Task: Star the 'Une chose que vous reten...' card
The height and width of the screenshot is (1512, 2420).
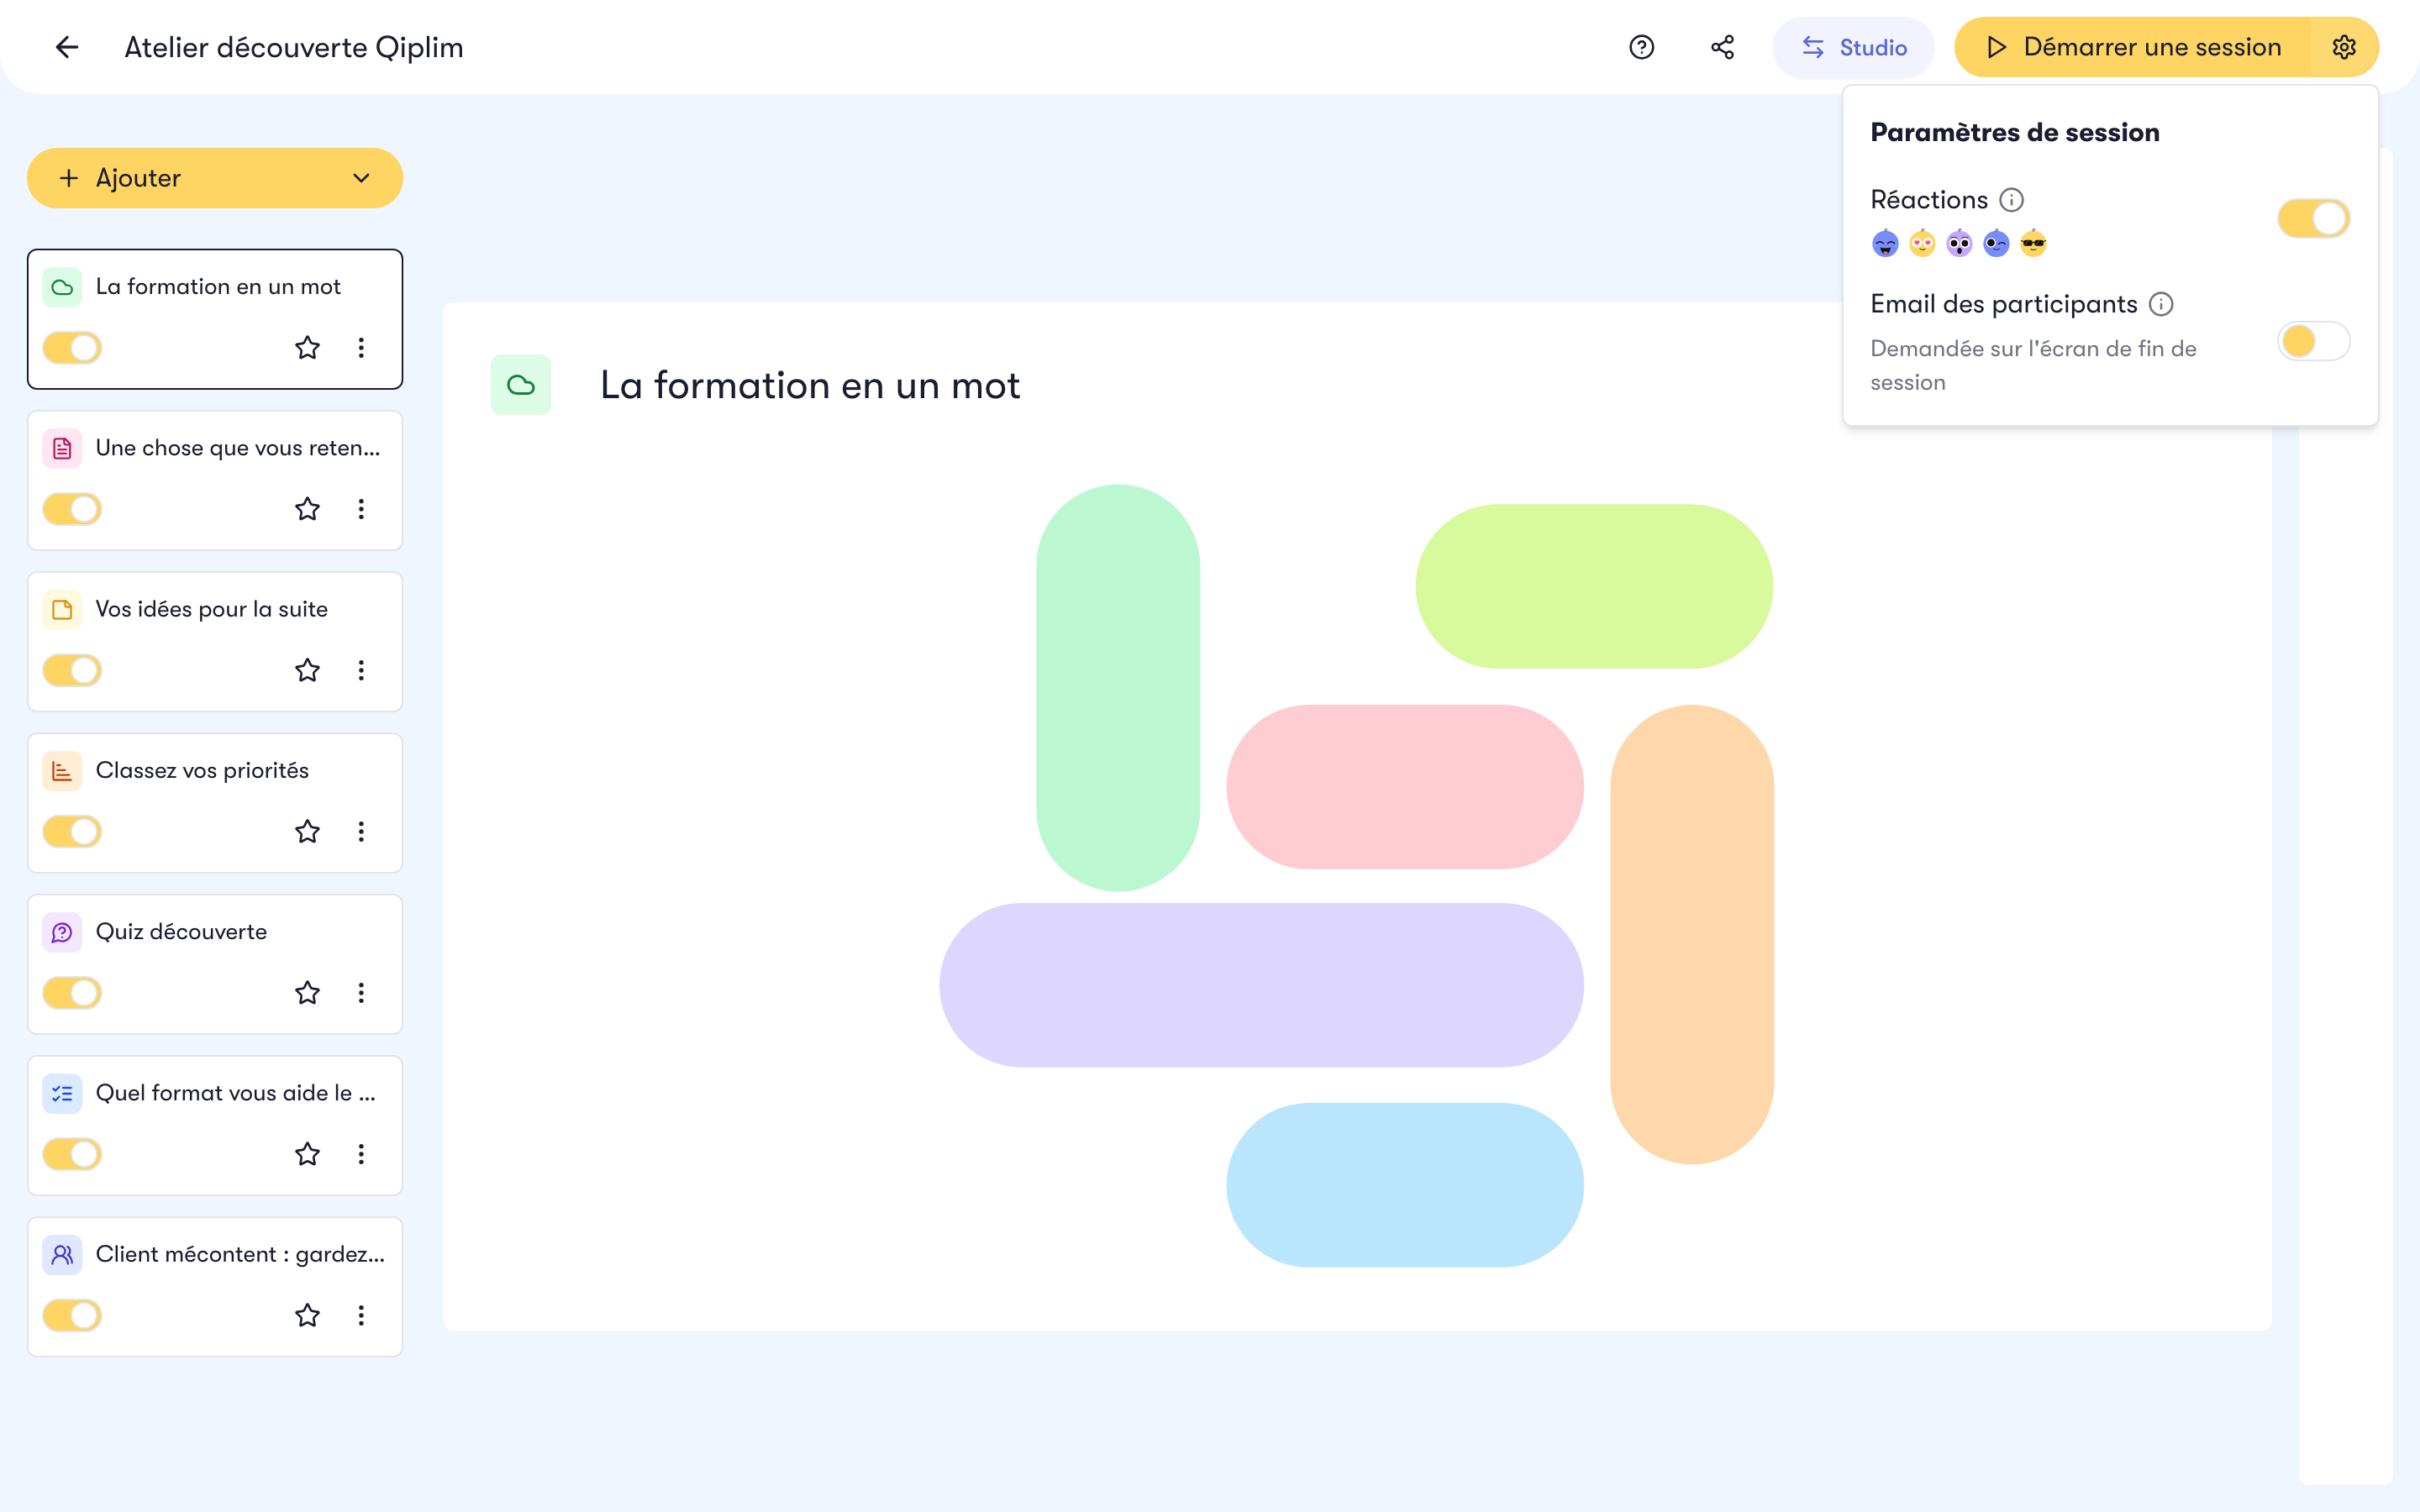Action: coord(307,509)
